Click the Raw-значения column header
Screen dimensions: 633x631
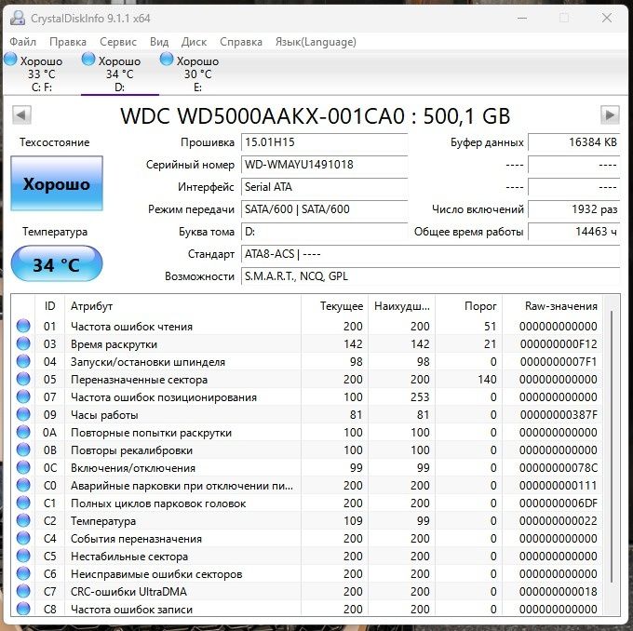(552, 306)
